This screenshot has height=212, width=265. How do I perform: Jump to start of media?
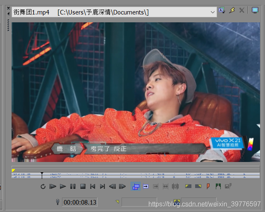click(93, 186)
